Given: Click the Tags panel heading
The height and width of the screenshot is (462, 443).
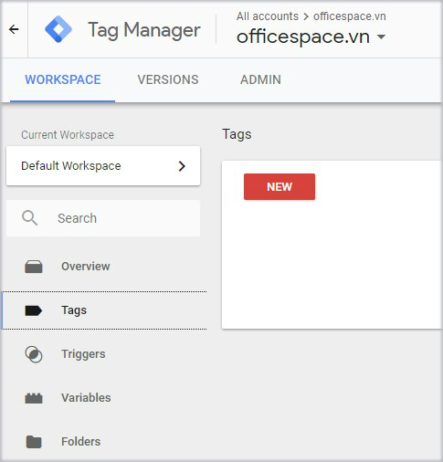Looking at the screenshot, I should (x=237, y=134).
